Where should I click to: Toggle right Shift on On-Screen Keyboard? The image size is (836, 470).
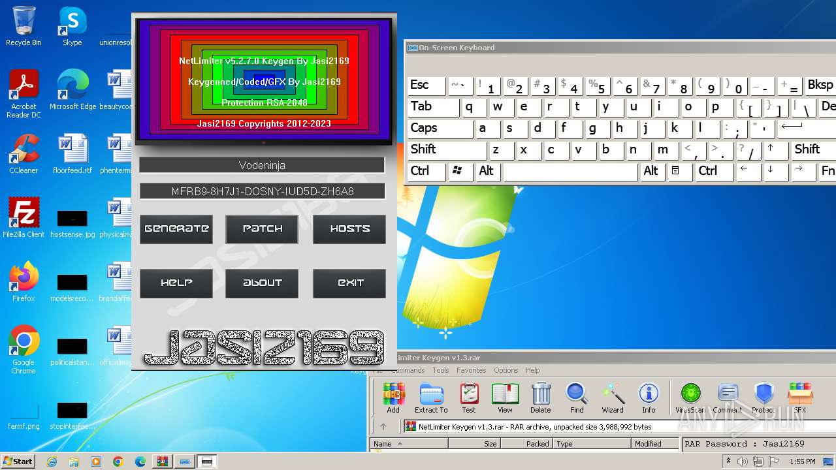coord(814,150)
